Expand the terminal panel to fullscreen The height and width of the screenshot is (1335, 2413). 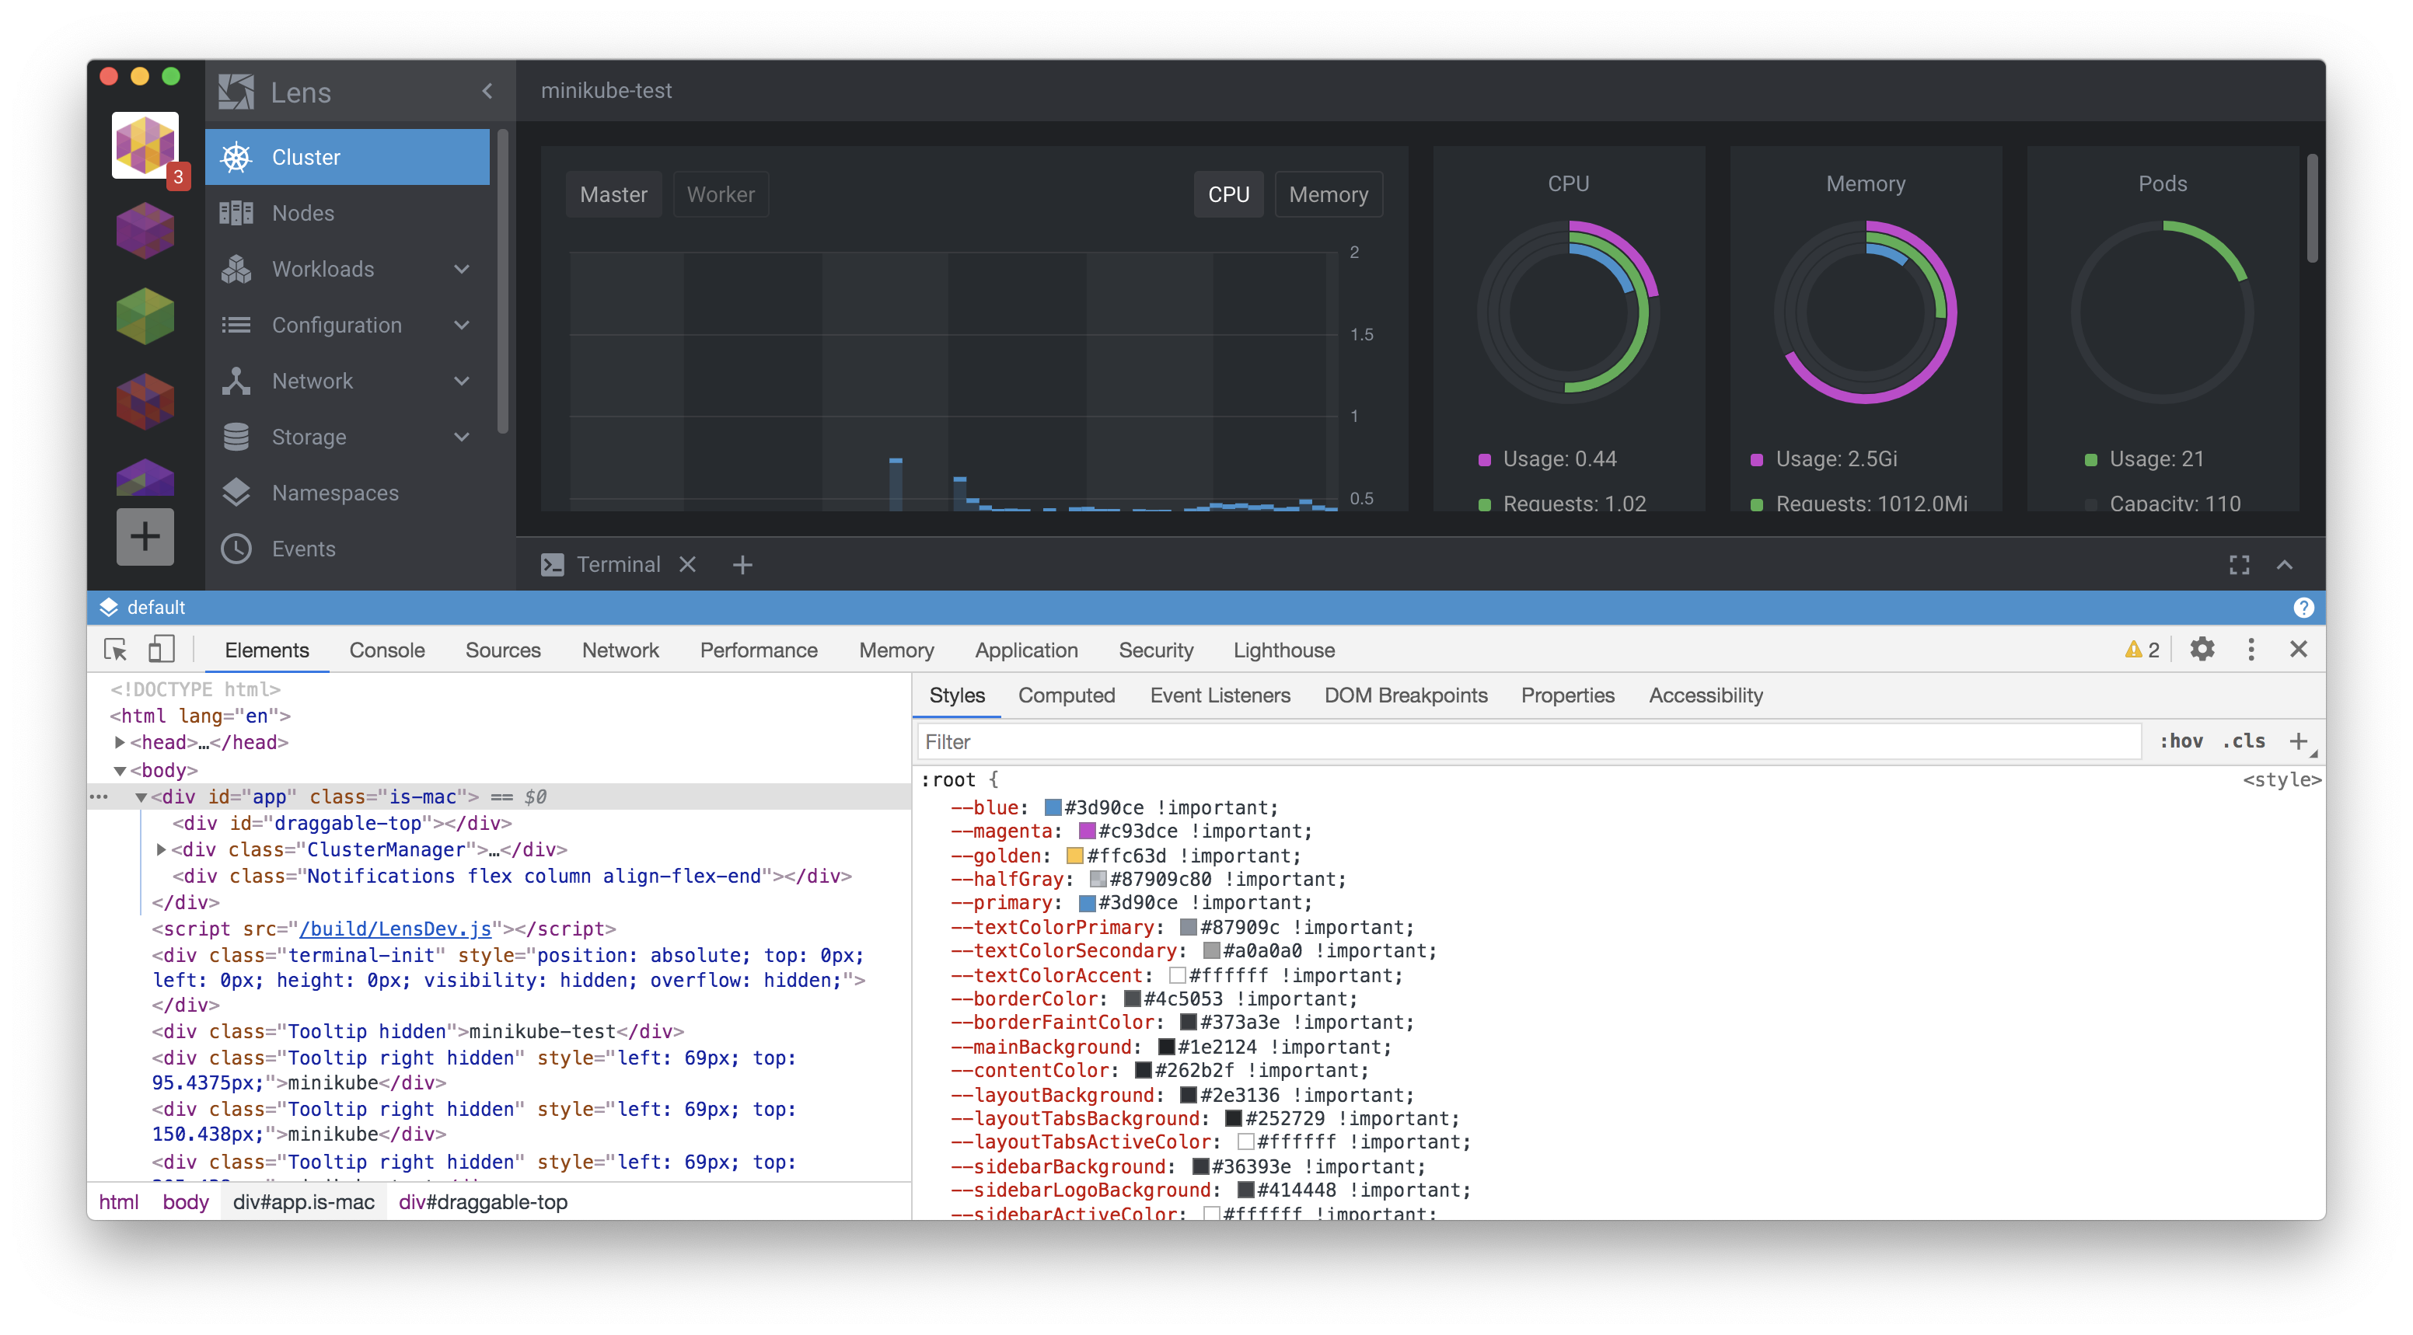click(x=2240, y=564)
